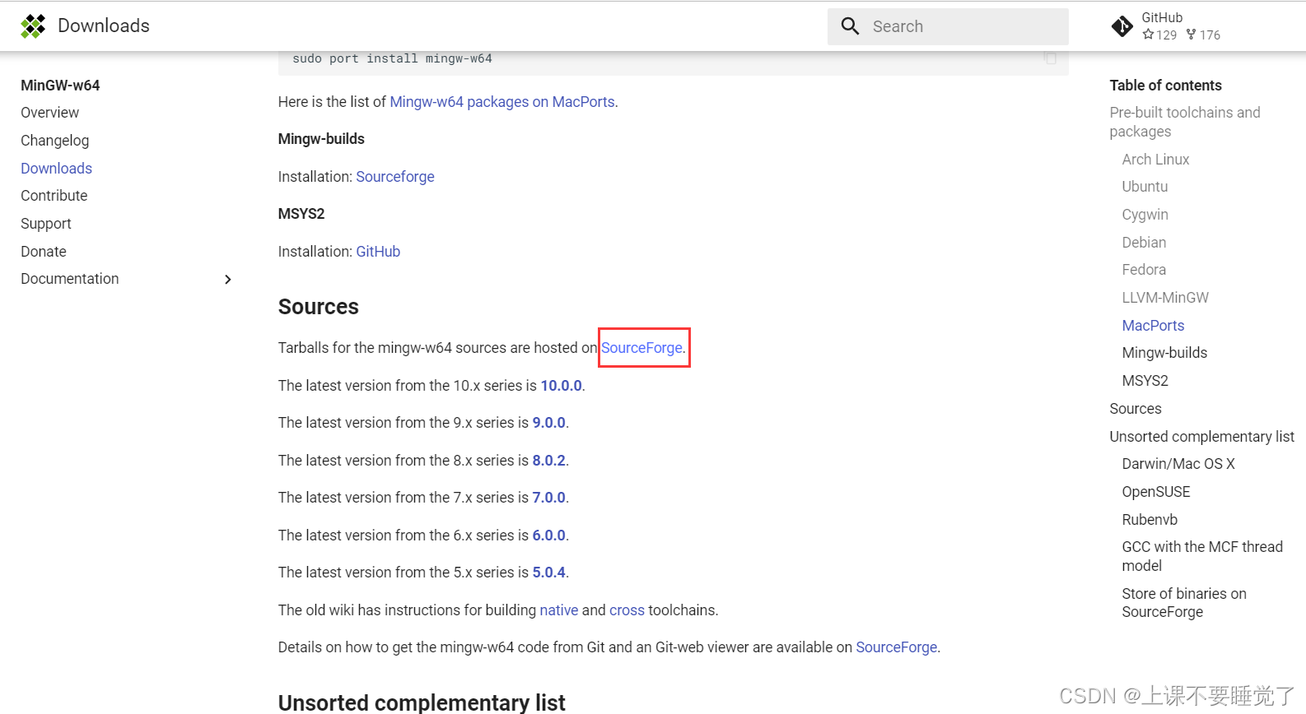Image resolution: width=1306 pixels, height=714 pixels.
Task: Open Support in the sidebar
Action: [46, 224]
